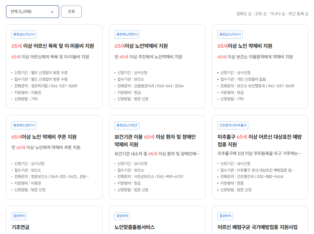Sort results by 조회 순

(x=261, y=14)
